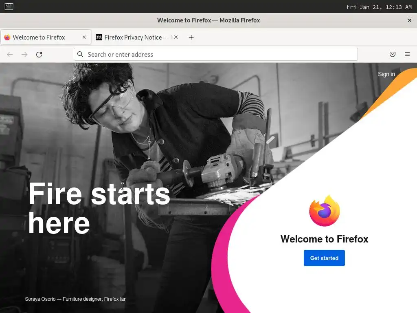Click the forward navigation arrow
This screenshot has width=417, height=313.
[x=24, y=55]
